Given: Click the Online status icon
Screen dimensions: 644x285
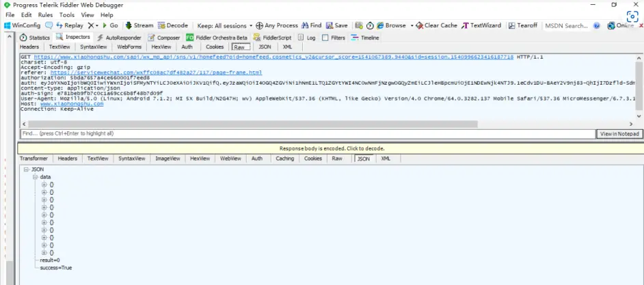Looking at the screenshot, I should [611, 25].
